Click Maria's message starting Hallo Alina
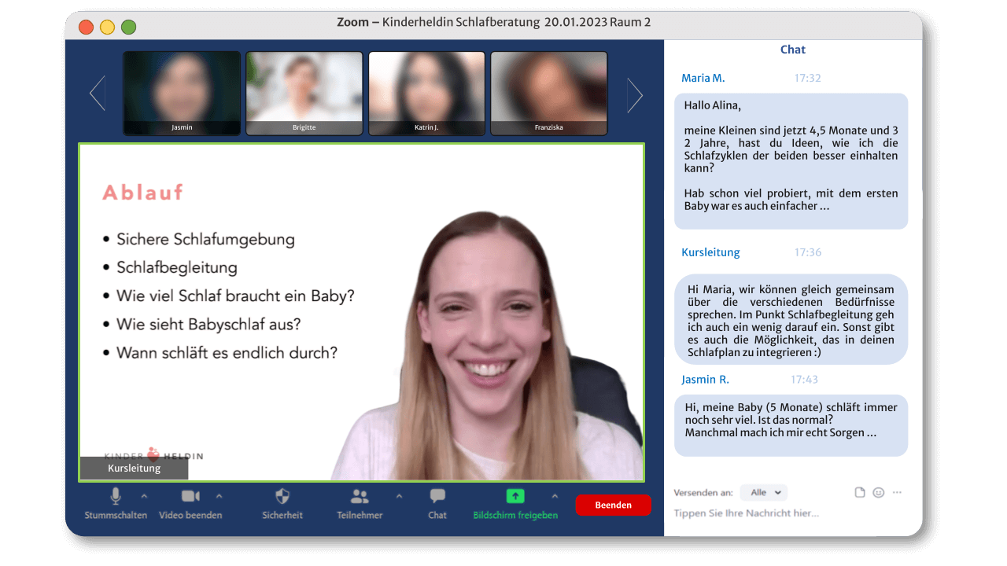The image size is (1007, 566). 791,161
